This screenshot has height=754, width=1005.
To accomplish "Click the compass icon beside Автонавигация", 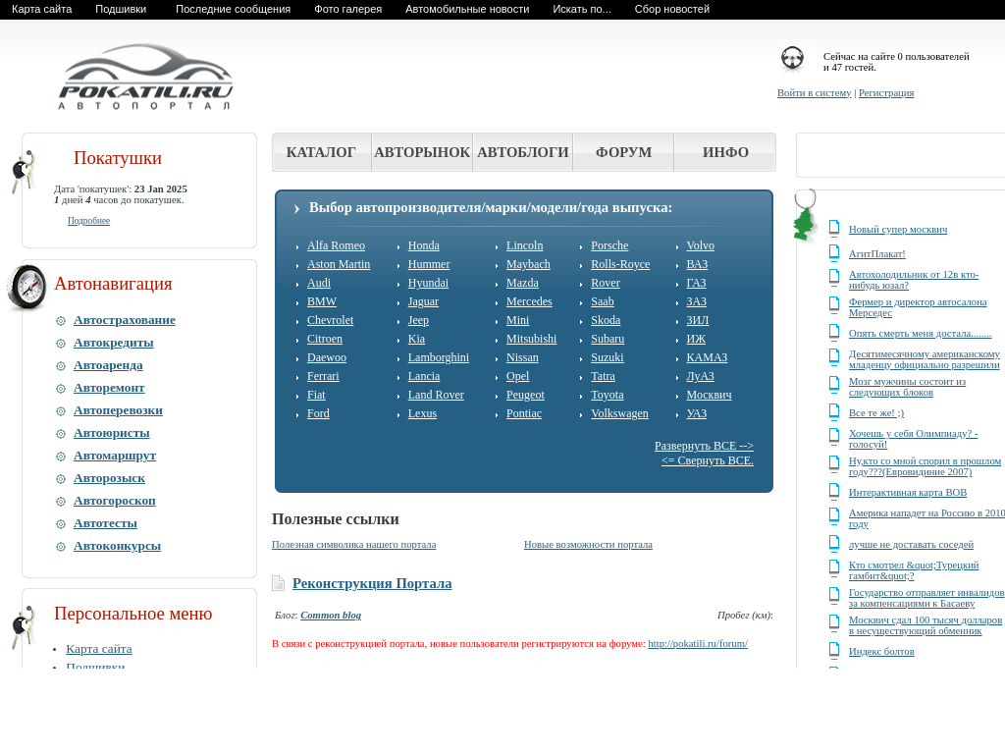I will pyautogui.click(x=26, y=287).
